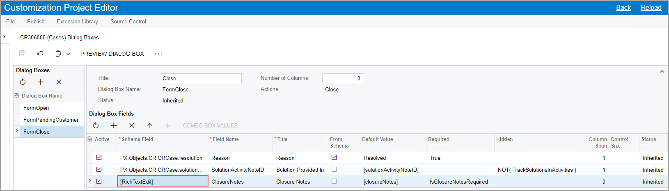The width and height of the screenshot is (669, 191).
Task: Click the Save icon in the toolbar
Action: click(x=22, y=54)
